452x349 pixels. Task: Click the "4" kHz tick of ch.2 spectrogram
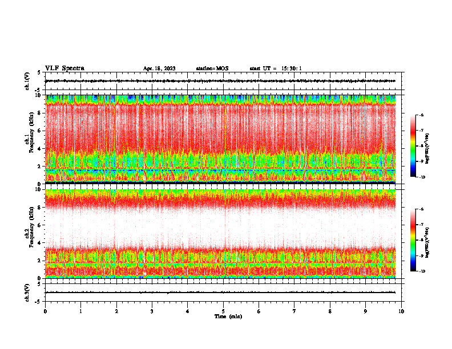pos(40,243)
